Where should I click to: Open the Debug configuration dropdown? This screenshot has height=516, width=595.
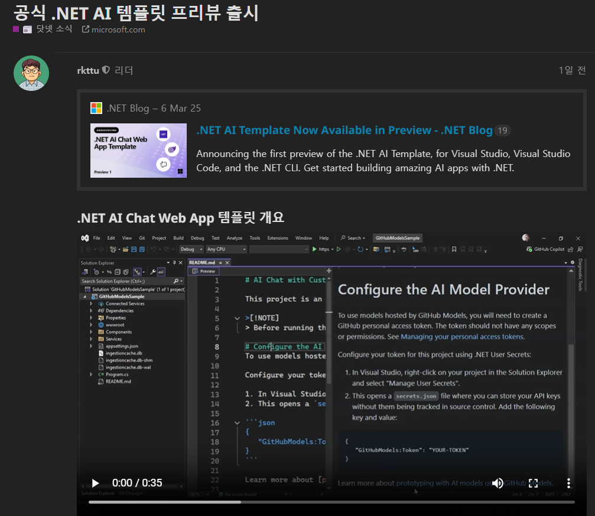click(191, 249)
